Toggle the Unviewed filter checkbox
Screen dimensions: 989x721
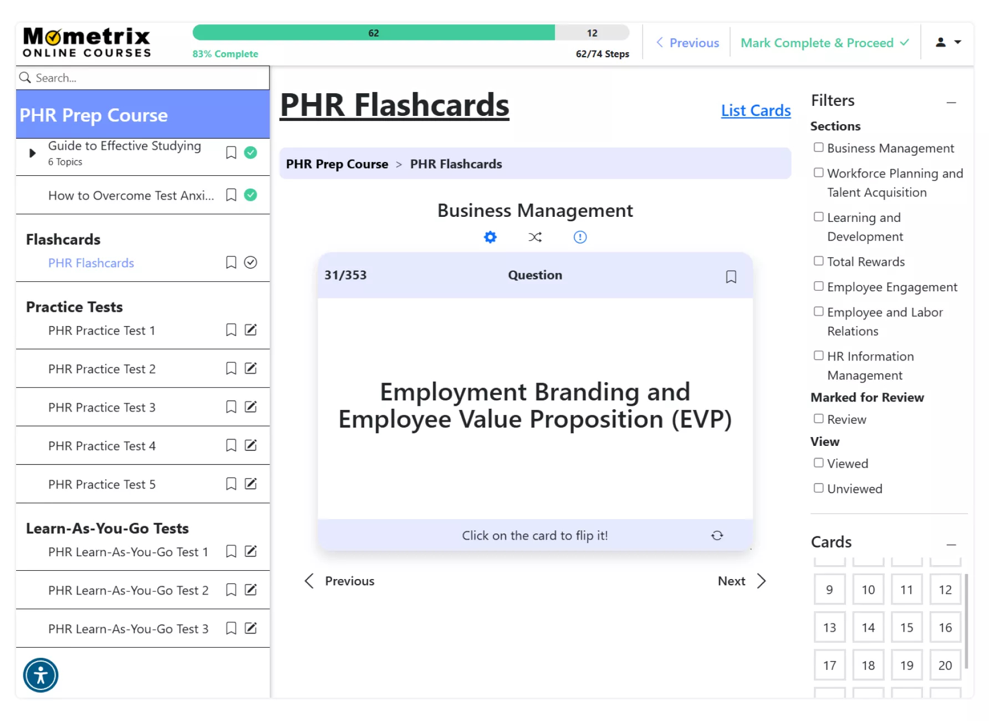coord(818,488)
